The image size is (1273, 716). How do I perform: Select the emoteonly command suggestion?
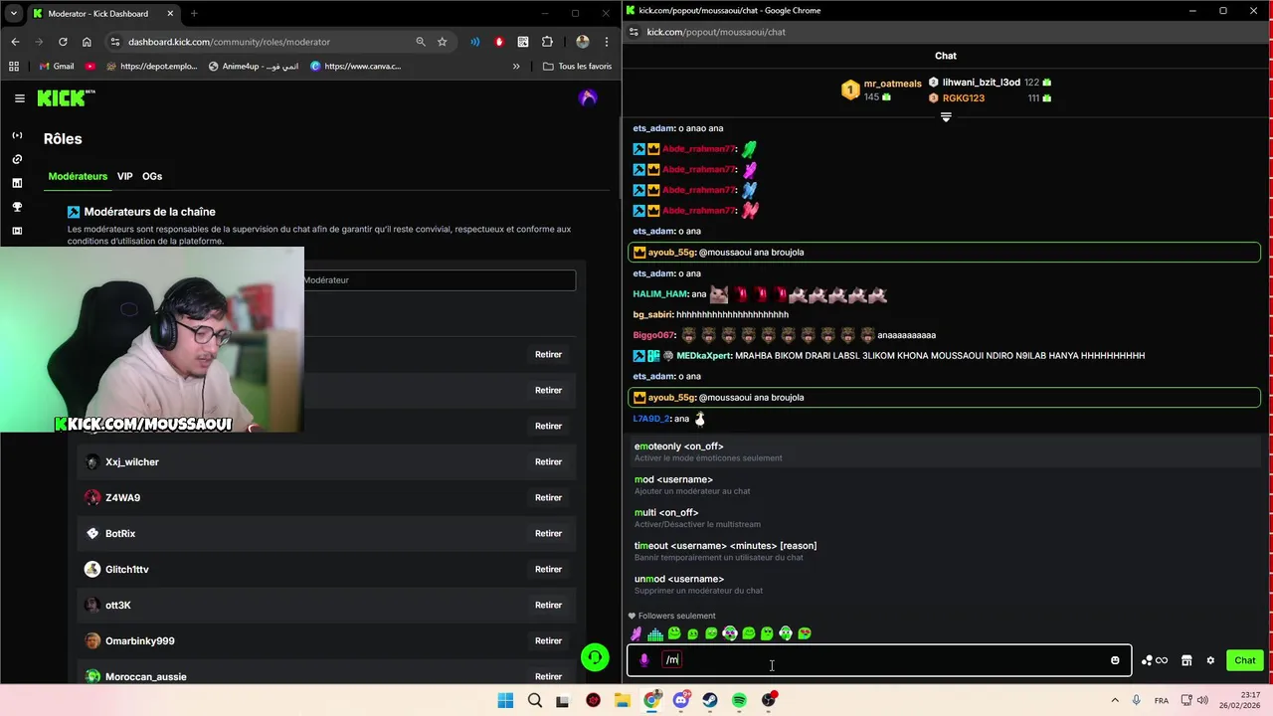pos(946,451)
